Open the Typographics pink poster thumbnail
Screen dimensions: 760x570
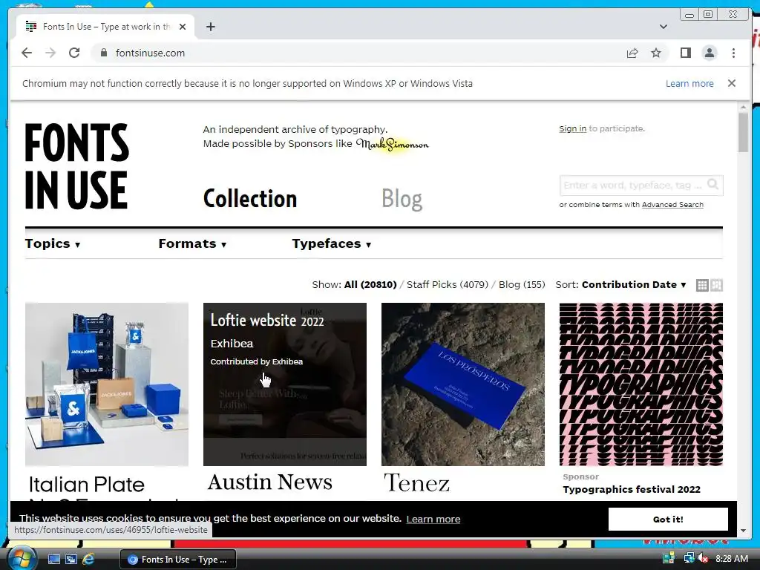pos(641,384)
